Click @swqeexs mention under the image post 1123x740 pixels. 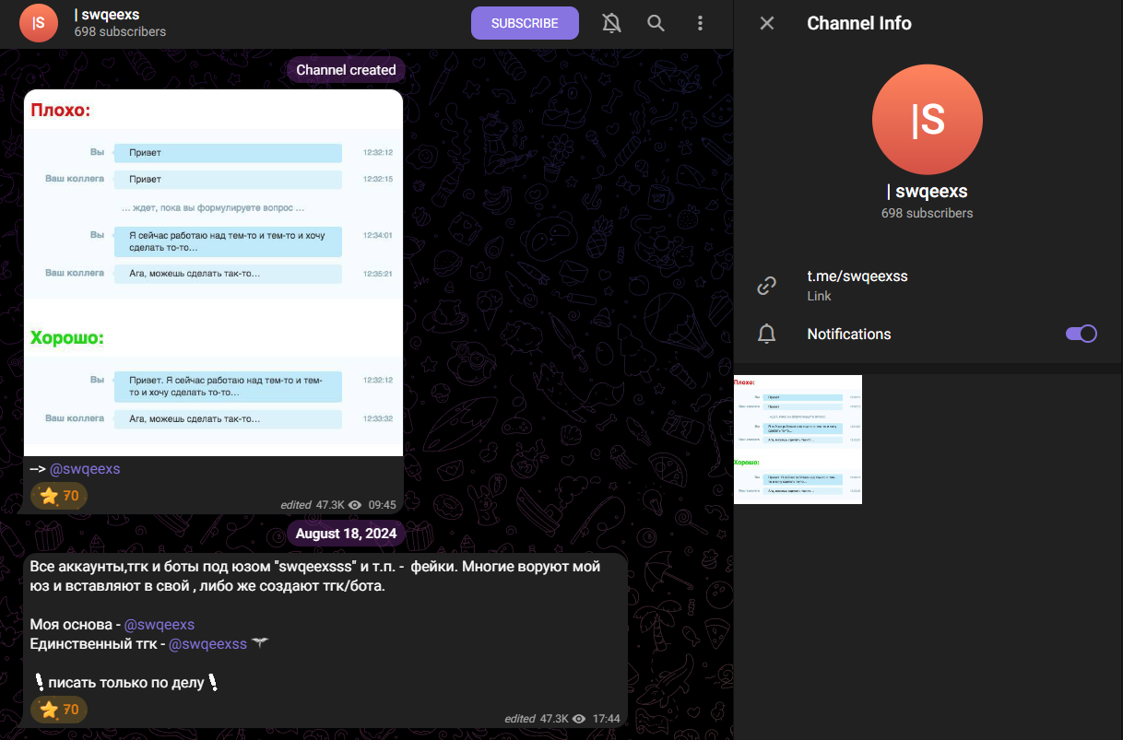85,469
